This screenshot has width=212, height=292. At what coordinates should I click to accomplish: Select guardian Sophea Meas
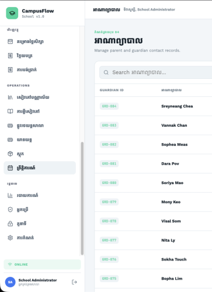174,144
